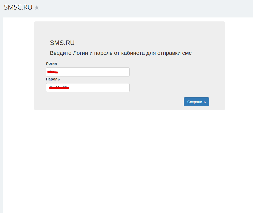253x213 pixels.
Task: Click the favorite star next to SMSC.RU
Action: (37, 7)
